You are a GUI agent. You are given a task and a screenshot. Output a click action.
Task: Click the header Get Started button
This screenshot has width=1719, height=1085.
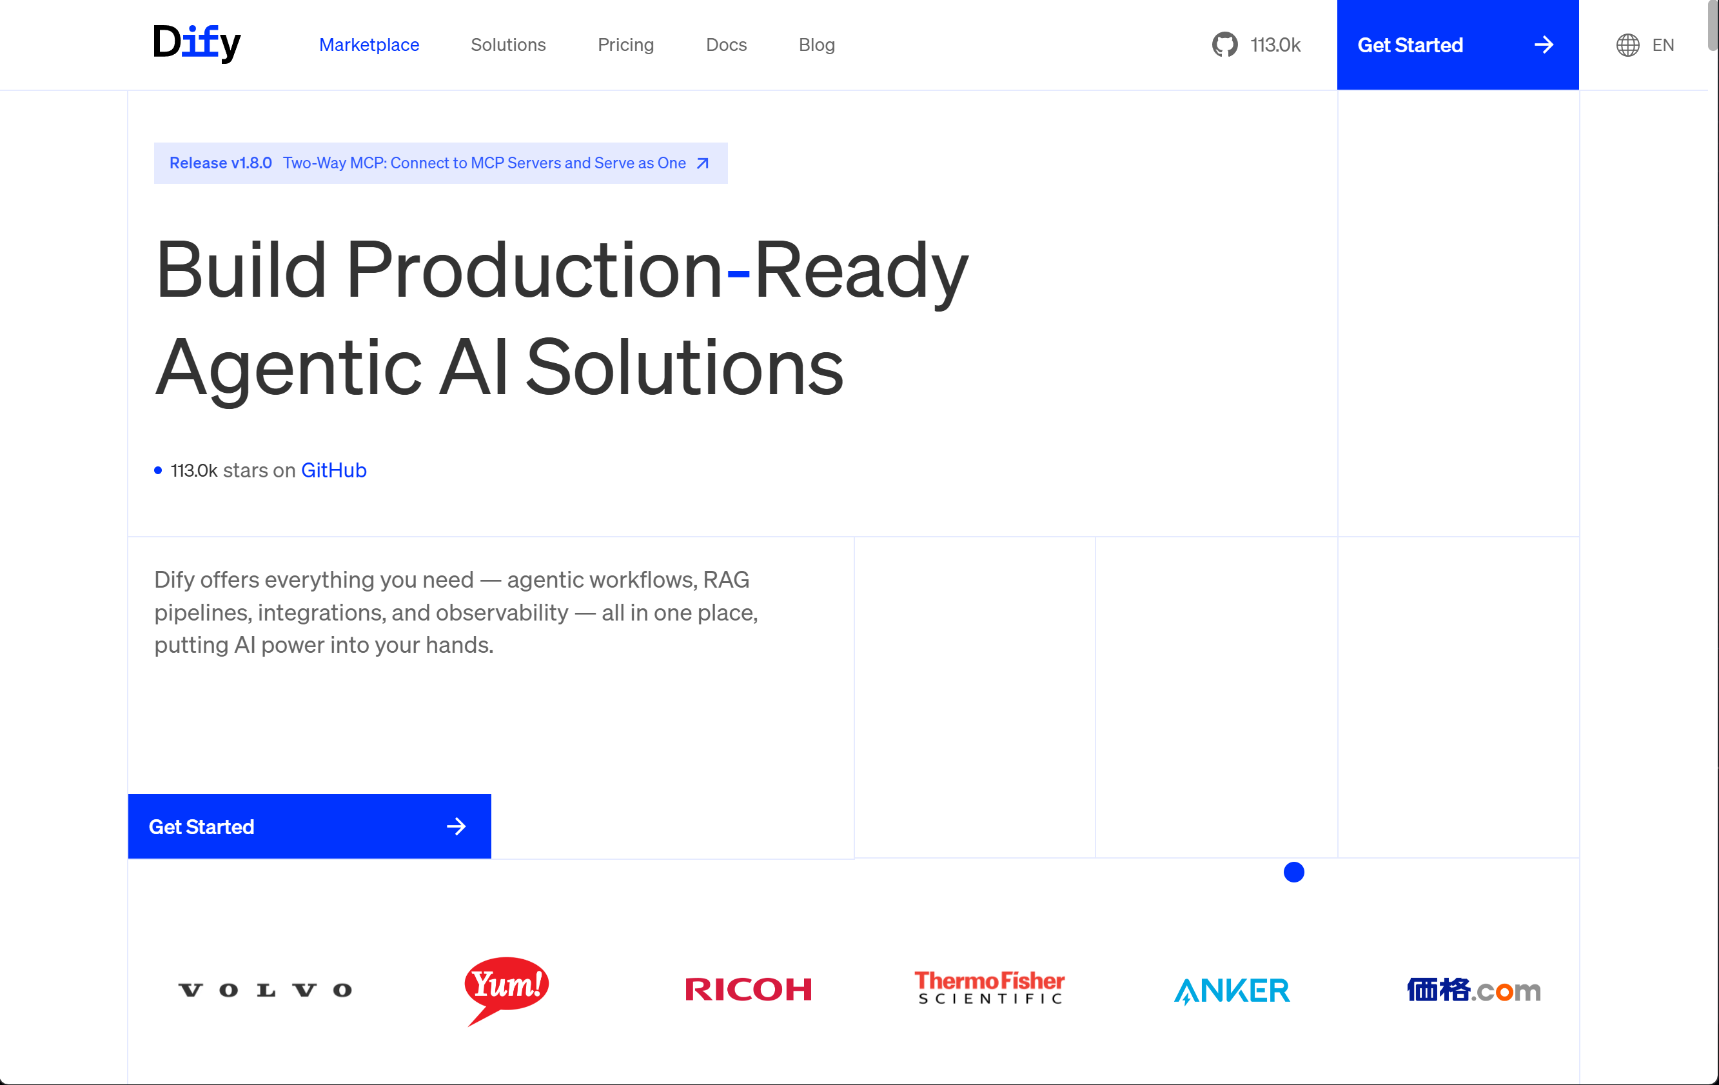point(1458,45)
